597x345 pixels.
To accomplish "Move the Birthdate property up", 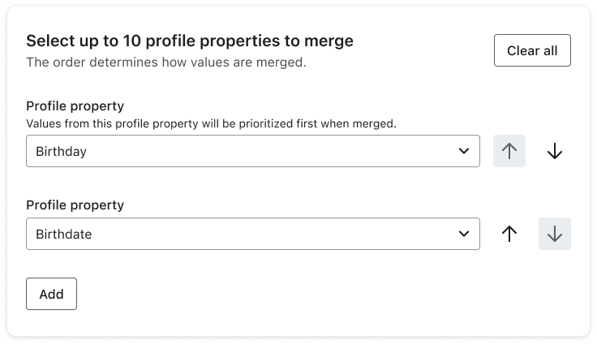I will 509,234.
